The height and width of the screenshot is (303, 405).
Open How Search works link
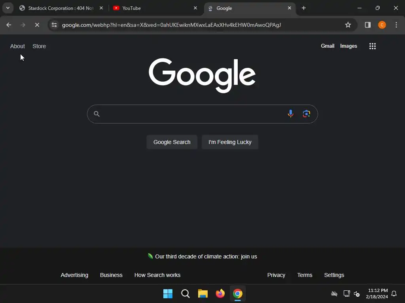157,275
